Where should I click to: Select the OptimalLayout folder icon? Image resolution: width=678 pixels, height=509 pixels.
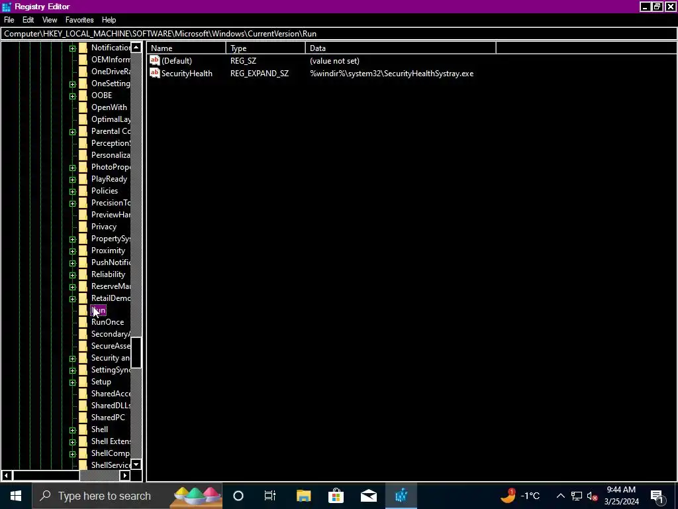[x=83, y=119]
